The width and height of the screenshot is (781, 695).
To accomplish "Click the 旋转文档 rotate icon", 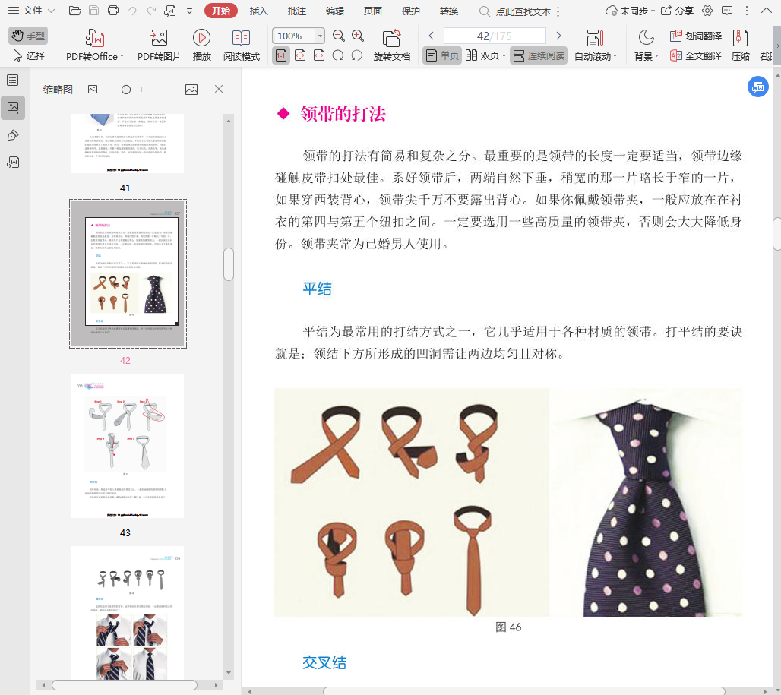I will click(391, 38).
